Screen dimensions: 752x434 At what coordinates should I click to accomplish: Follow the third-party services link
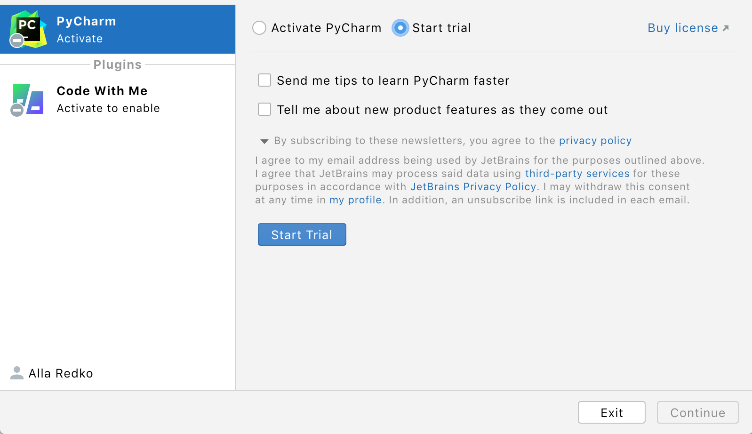[x=577, y=174]
